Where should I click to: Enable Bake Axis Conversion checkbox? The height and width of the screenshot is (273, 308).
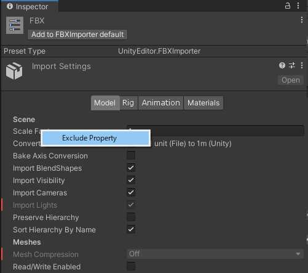[131, 155]
